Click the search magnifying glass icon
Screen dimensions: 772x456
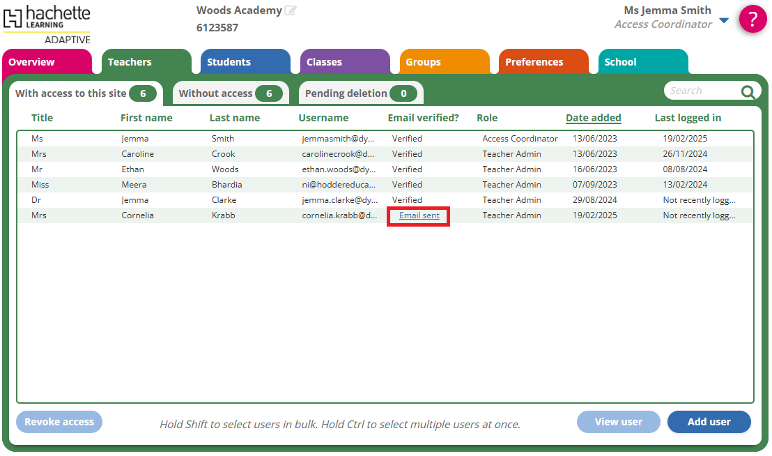[x=748, y=91]
